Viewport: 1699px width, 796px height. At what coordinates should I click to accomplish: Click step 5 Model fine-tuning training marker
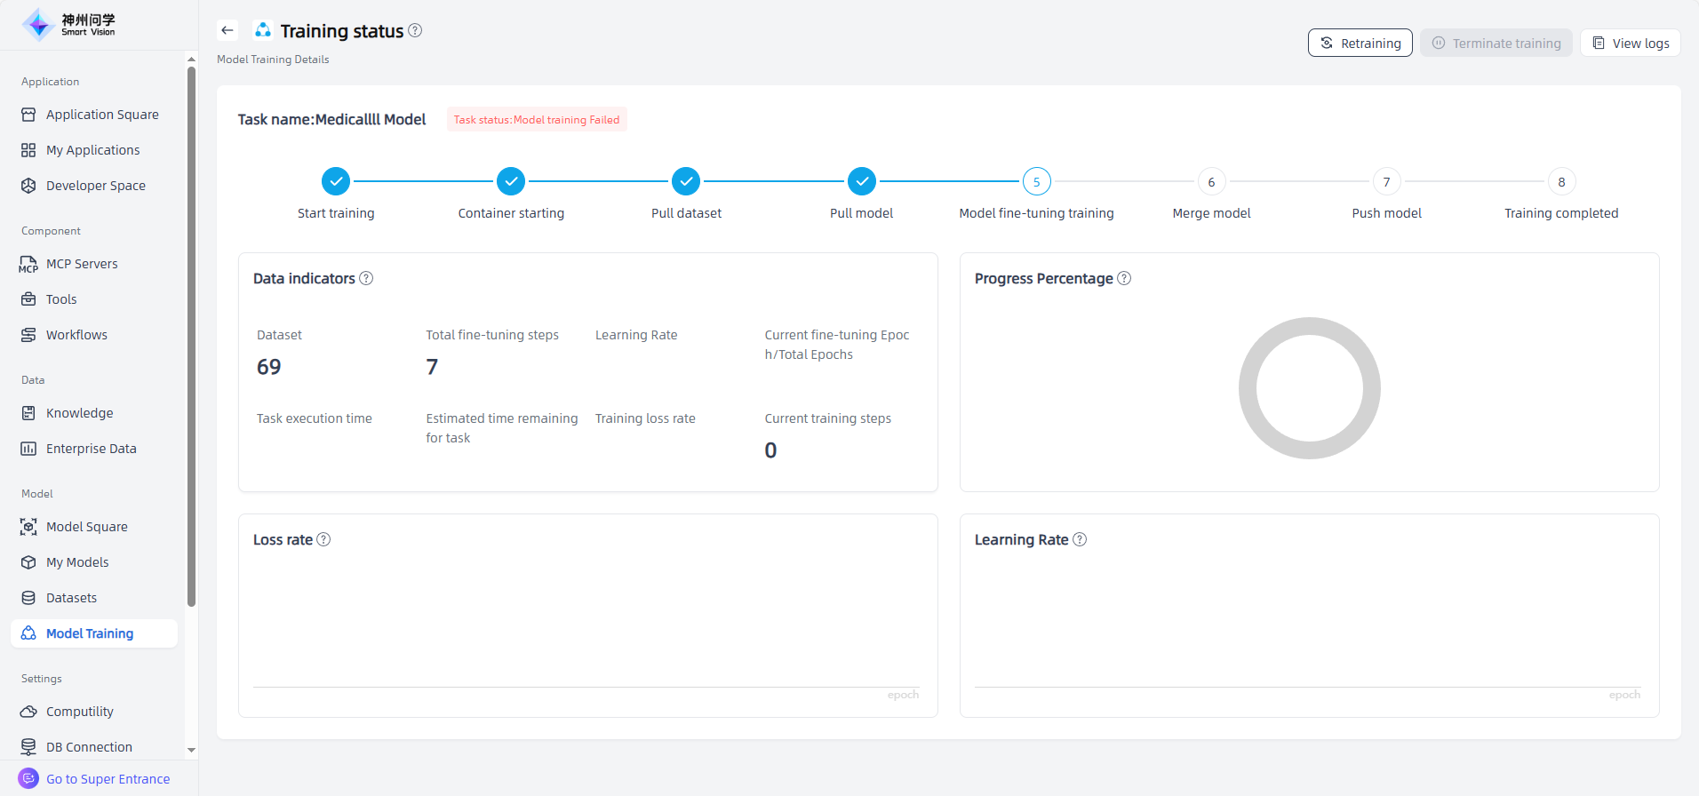(x=1036, y=181)
